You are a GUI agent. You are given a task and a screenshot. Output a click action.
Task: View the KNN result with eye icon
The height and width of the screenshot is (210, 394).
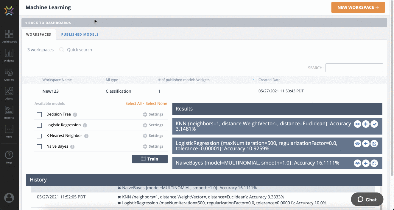click(x=357, y=124)
